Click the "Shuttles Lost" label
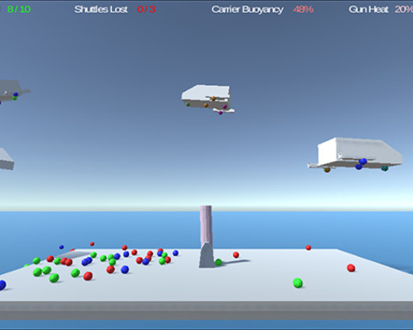 tap(101, 9)
